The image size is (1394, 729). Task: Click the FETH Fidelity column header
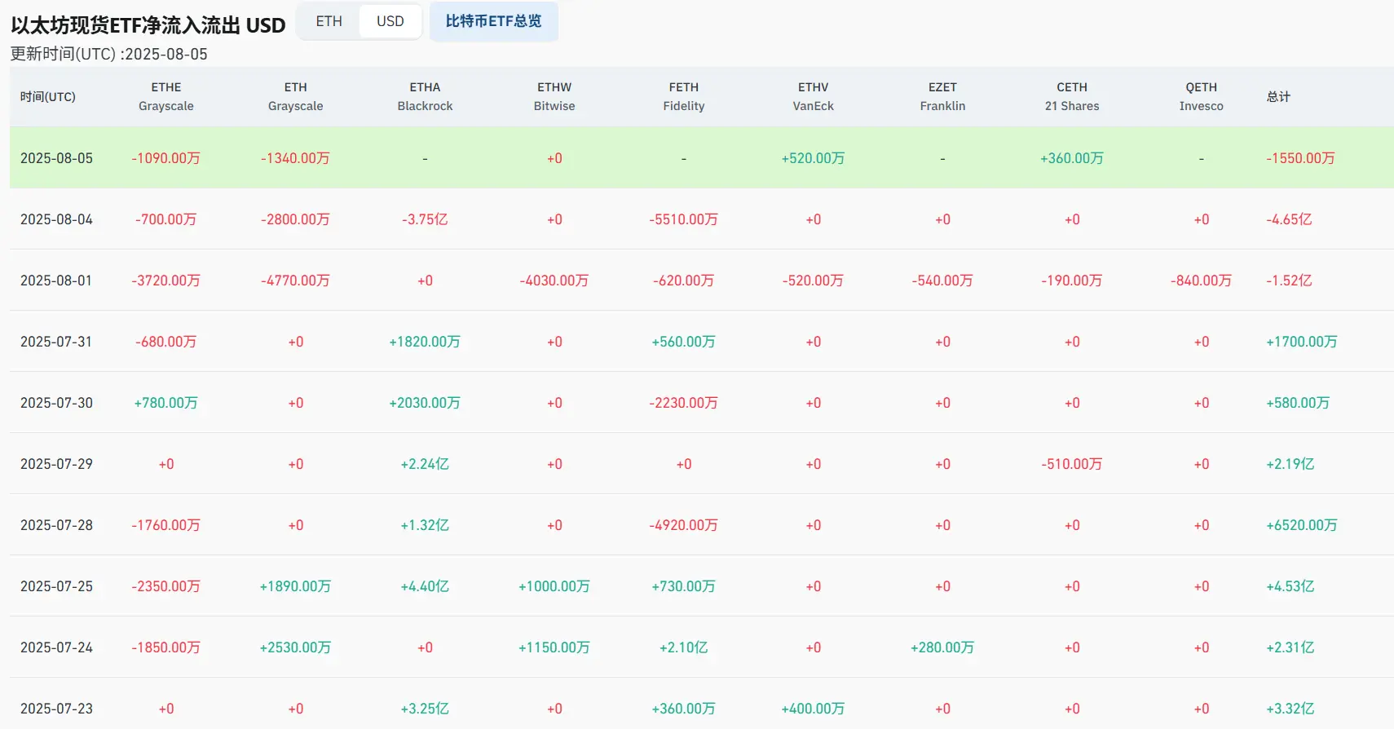click(684, 96)
